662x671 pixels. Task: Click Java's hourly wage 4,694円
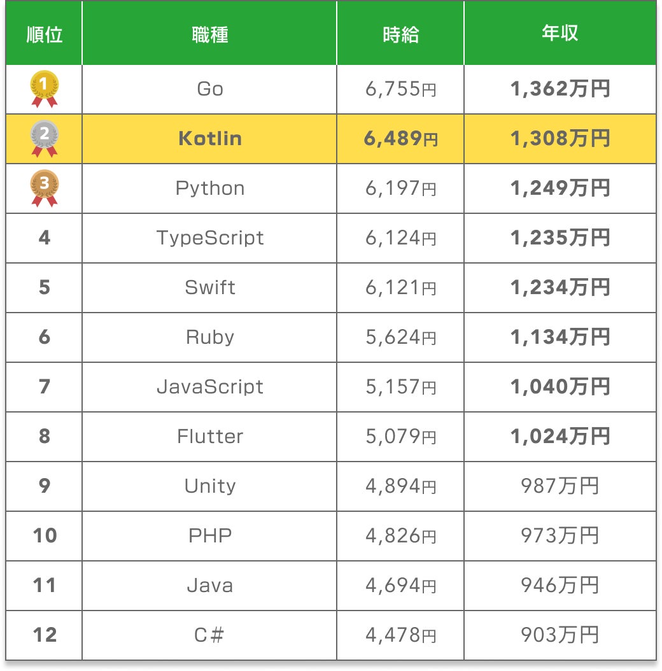(x=400, y=586)
